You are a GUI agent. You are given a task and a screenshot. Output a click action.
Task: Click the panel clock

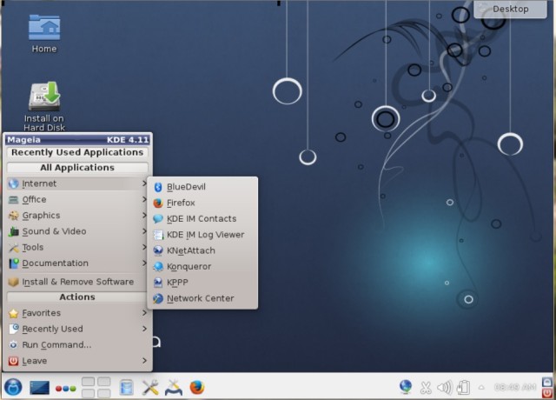pyautogui.click(x=515, y=387)
